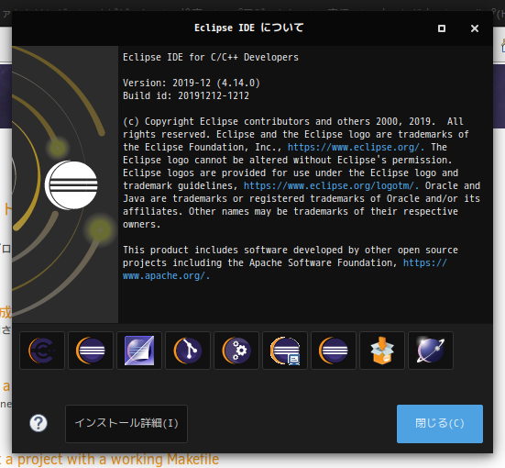Click the orange package box feature icon
This screenshot has height=468, width=505.
click(382, 351)
